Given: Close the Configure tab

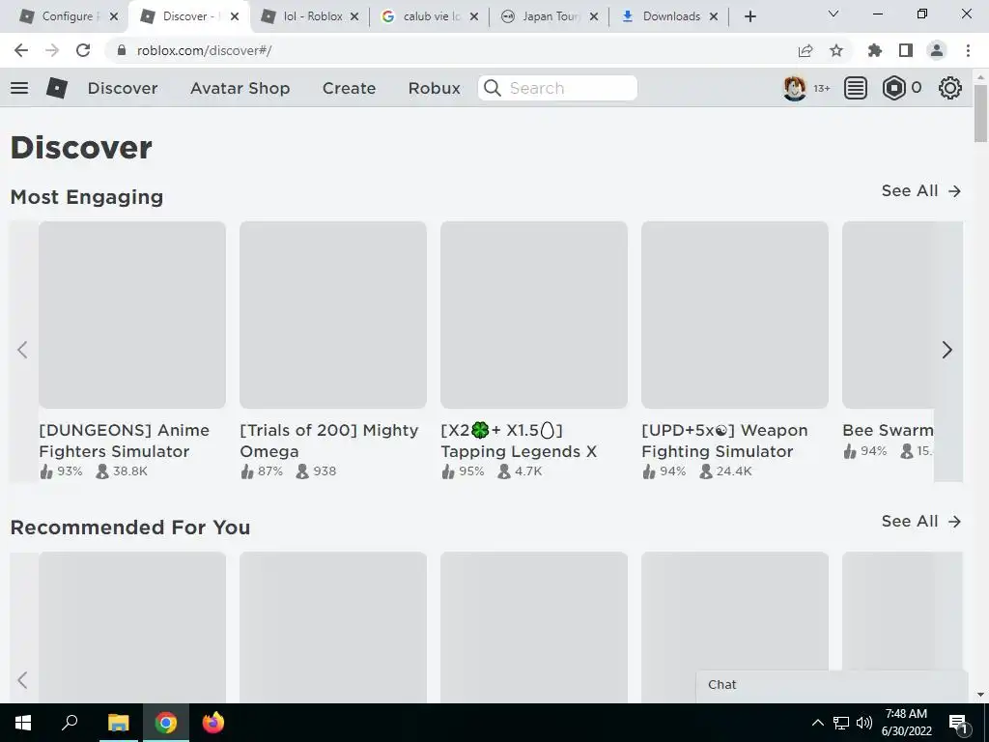Looking at the screenshot, I should click(114, 16).
